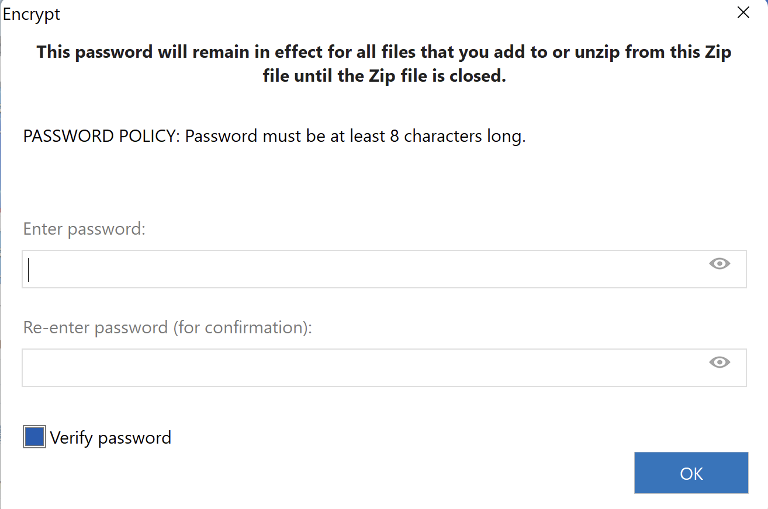Click eye icon beside first password box
The width and height of the screenshot is (768, 509).
coord(719,264)
